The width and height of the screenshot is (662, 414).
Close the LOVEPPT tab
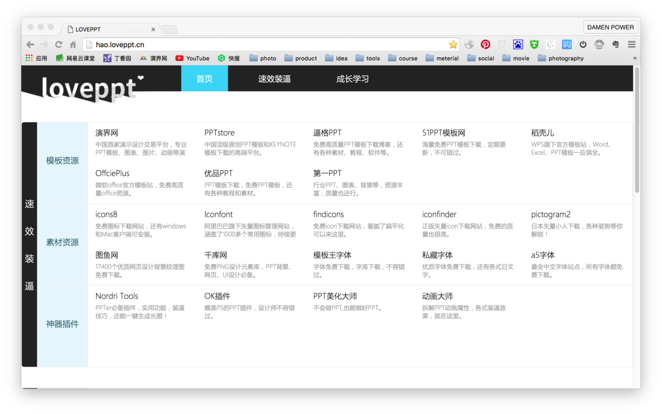[153, 29]
